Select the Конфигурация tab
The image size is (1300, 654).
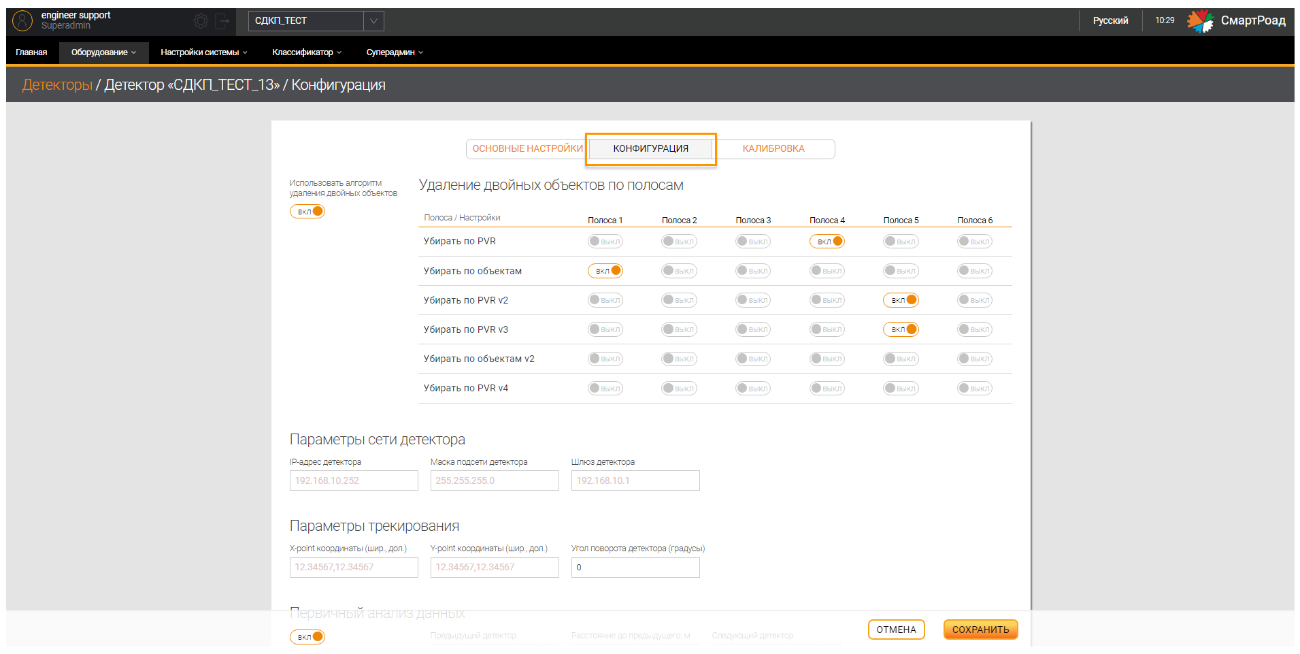650,148
